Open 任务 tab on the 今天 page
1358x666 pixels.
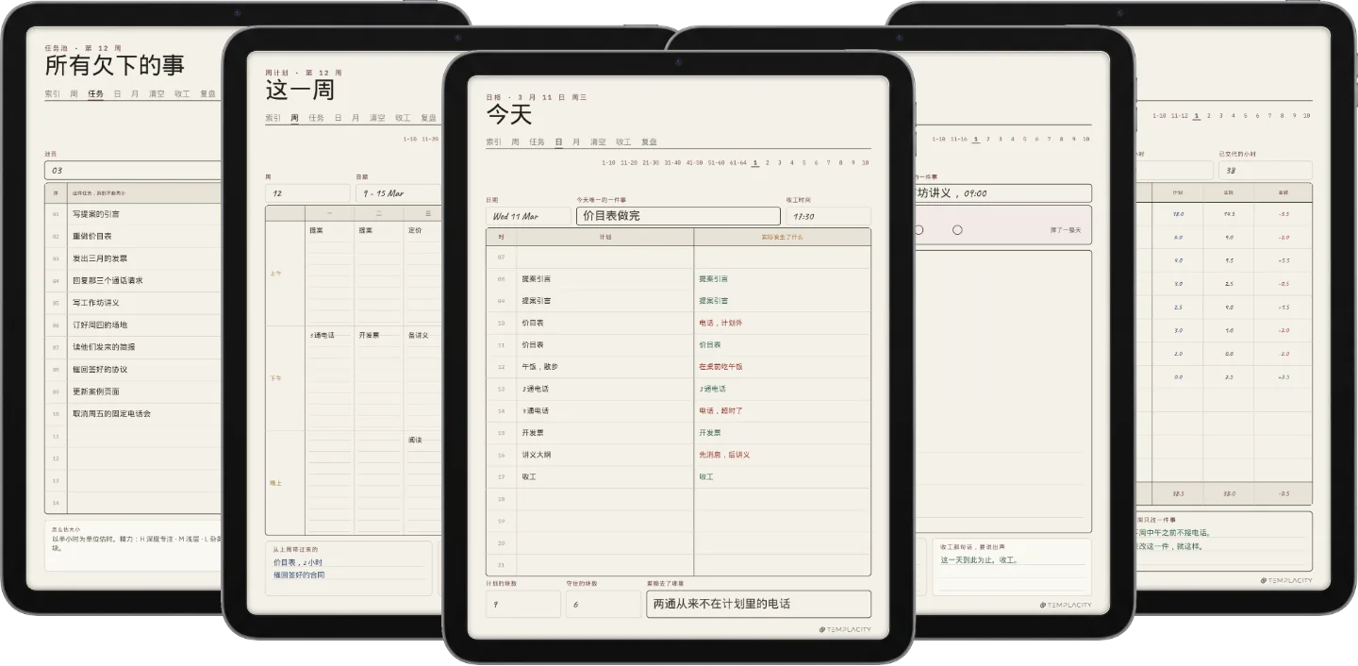coord(537,142)
